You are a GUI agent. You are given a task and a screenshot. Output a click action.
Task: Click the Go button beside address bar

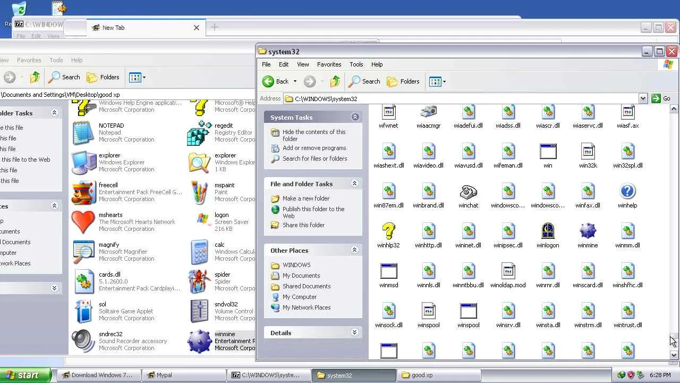pos(661,98)
